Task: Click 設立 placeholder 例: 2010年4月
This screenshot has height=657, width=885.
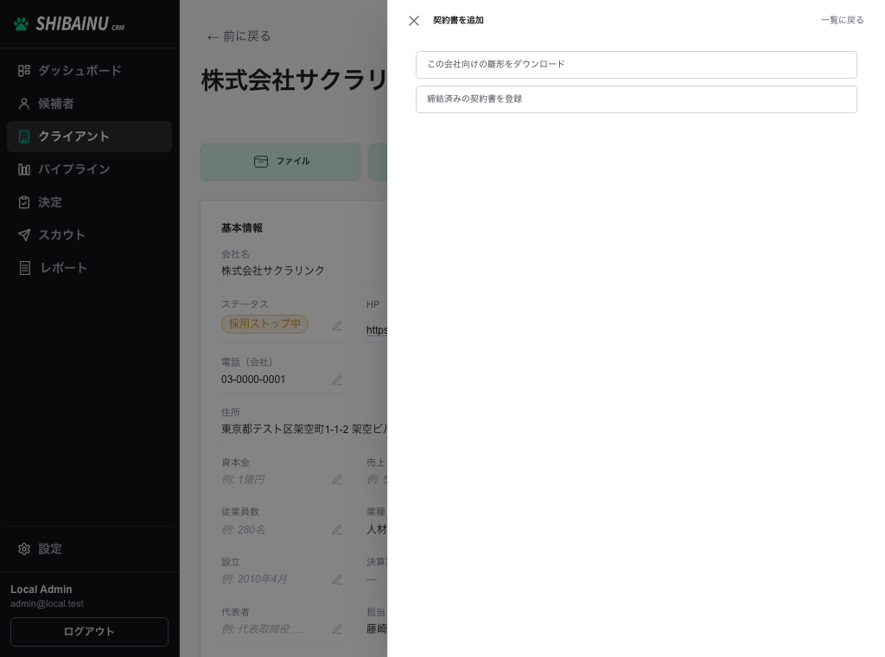Action: click(x=254, y=579)
